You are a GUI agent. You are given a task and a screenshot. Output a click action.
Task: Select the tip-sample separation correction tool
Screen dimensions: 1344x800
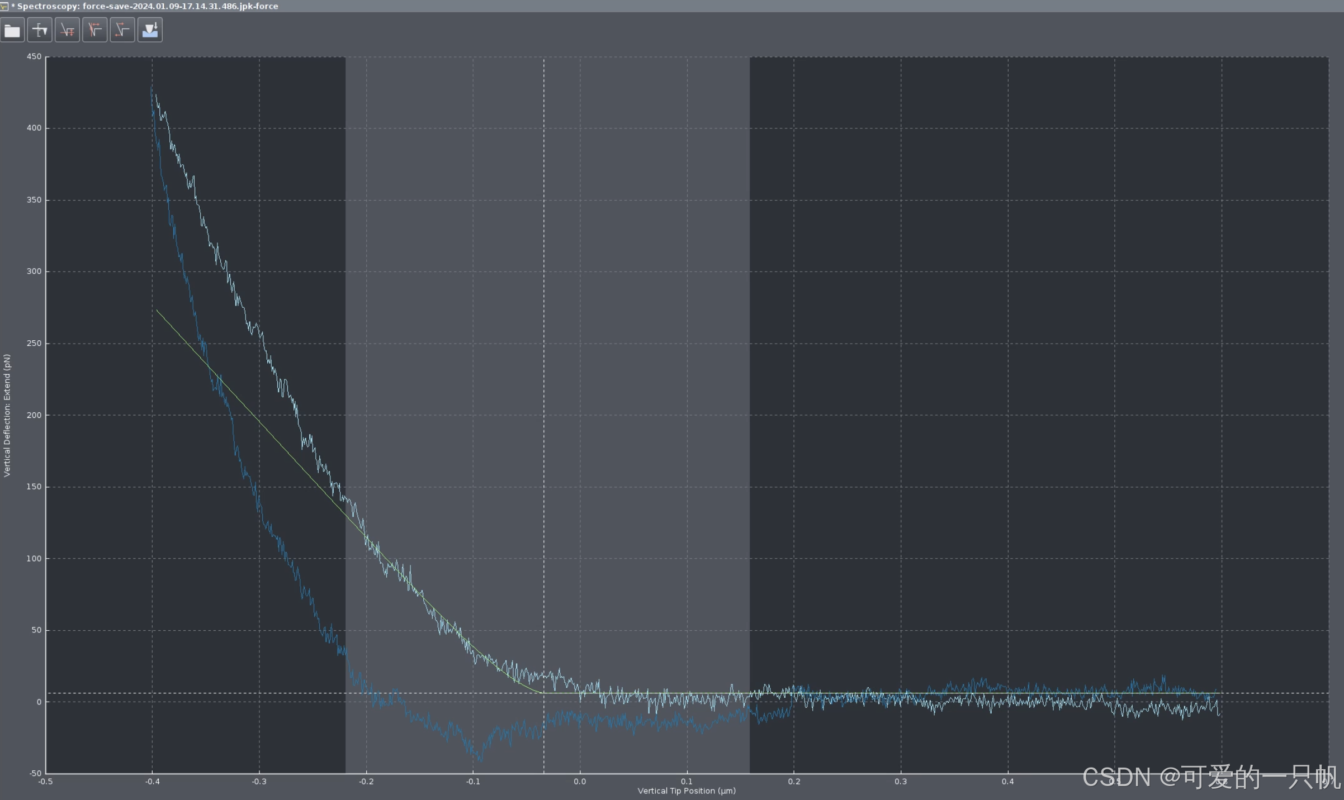(122, 30)
